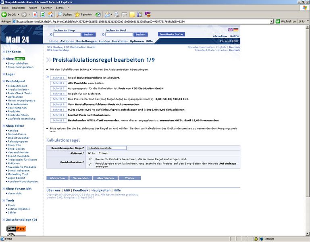
Task: Select Aktiviert Ja radio button
Action: 89,153
